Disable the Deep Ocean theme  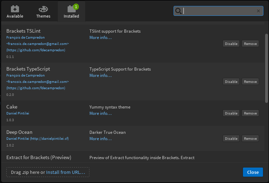pyautogui.click(x=231, y=138)
